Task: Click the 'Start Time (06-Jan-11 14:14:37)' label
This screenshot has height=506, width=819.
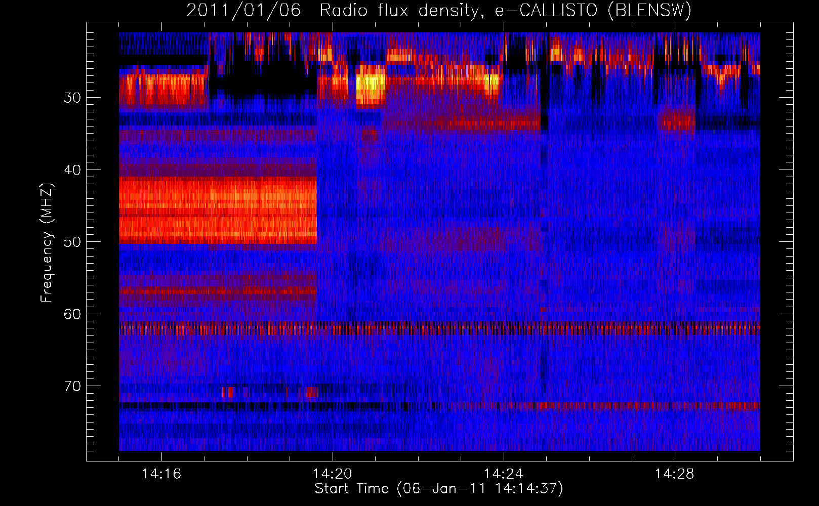Action: [x=439, y=489]
